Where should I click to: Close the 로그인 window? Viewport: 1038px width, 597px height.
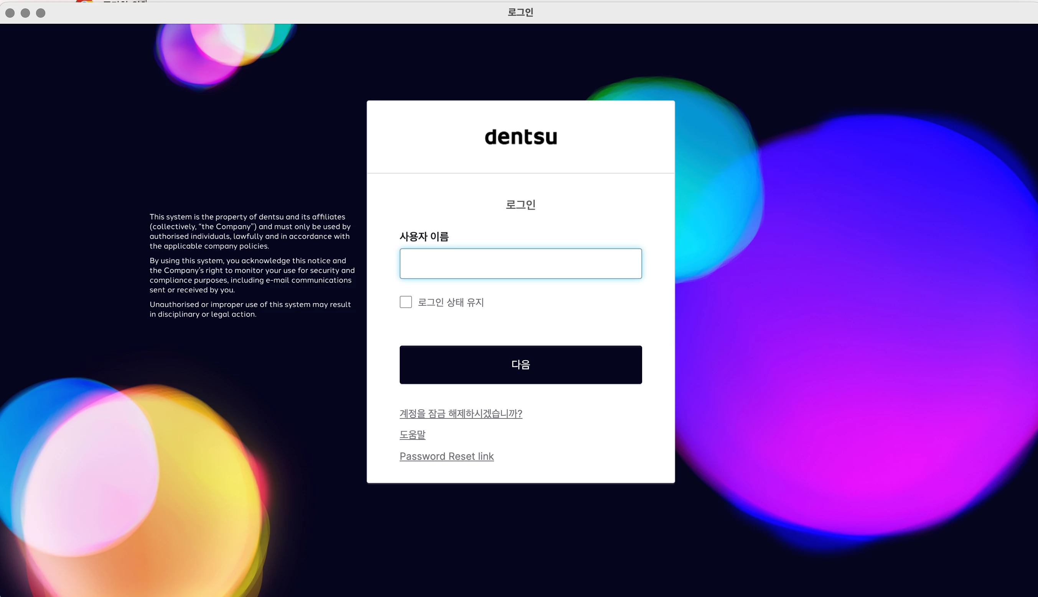click(x=10, y=13)
